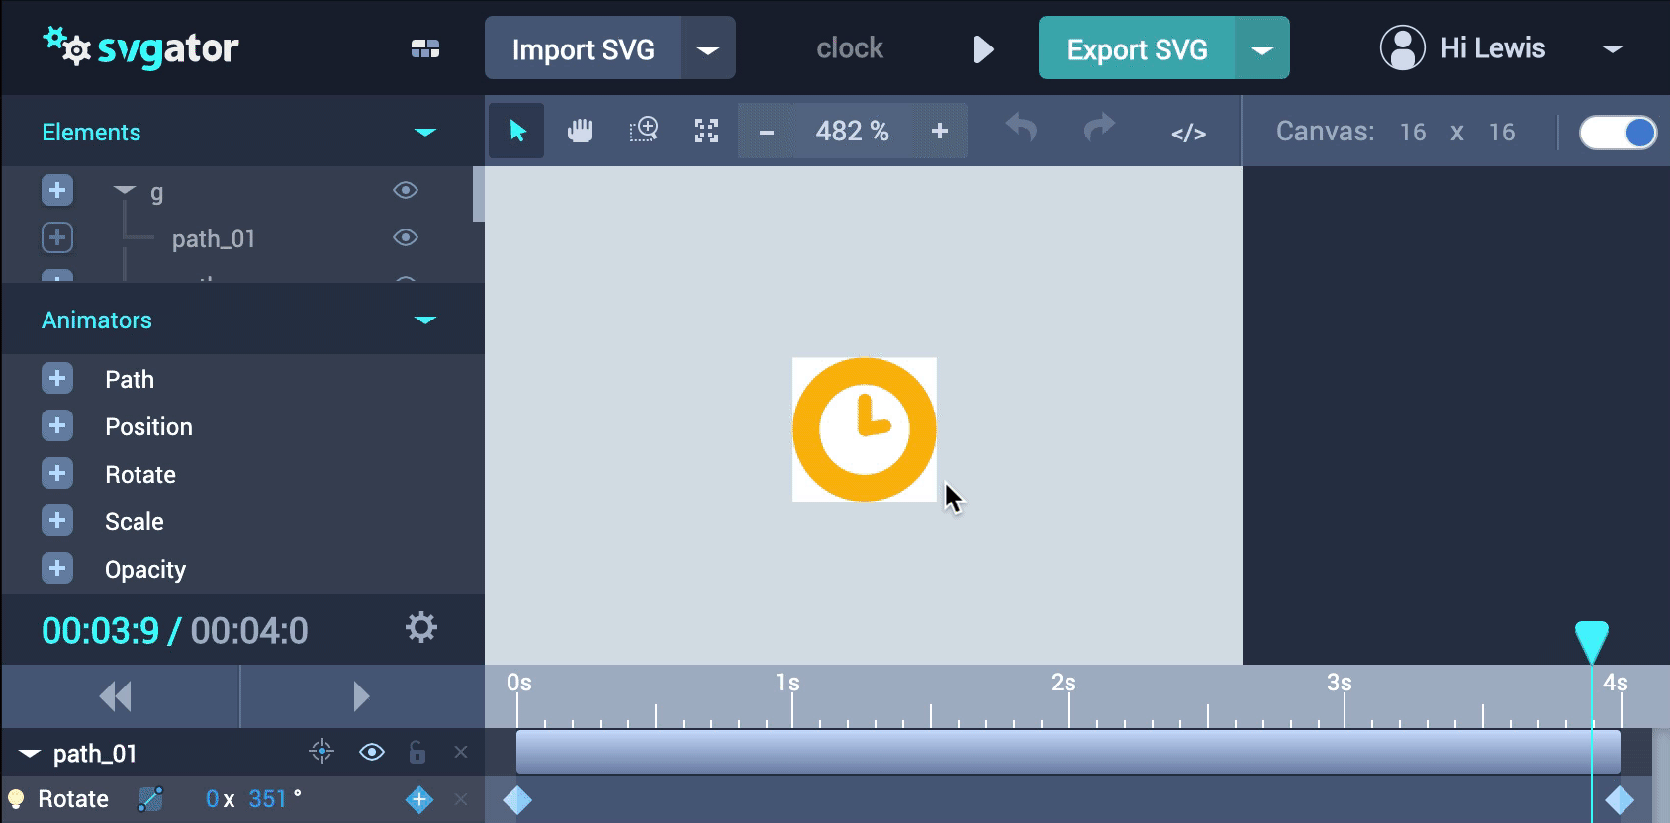Add keyframe with the diamond plus
The image size is (1670, 823).
click(x=419, y=799)
